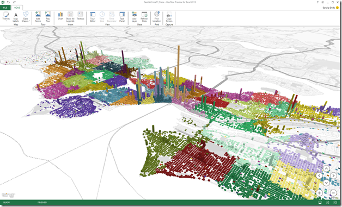This screenshot has height=207, width=342.
Task: Click the FINISHED status text
Action: (x=42, y=203)
